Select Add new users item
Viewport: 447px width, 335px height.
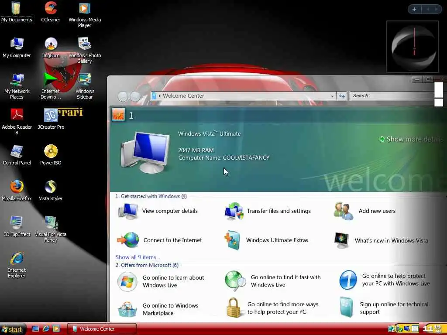point(364,211)
